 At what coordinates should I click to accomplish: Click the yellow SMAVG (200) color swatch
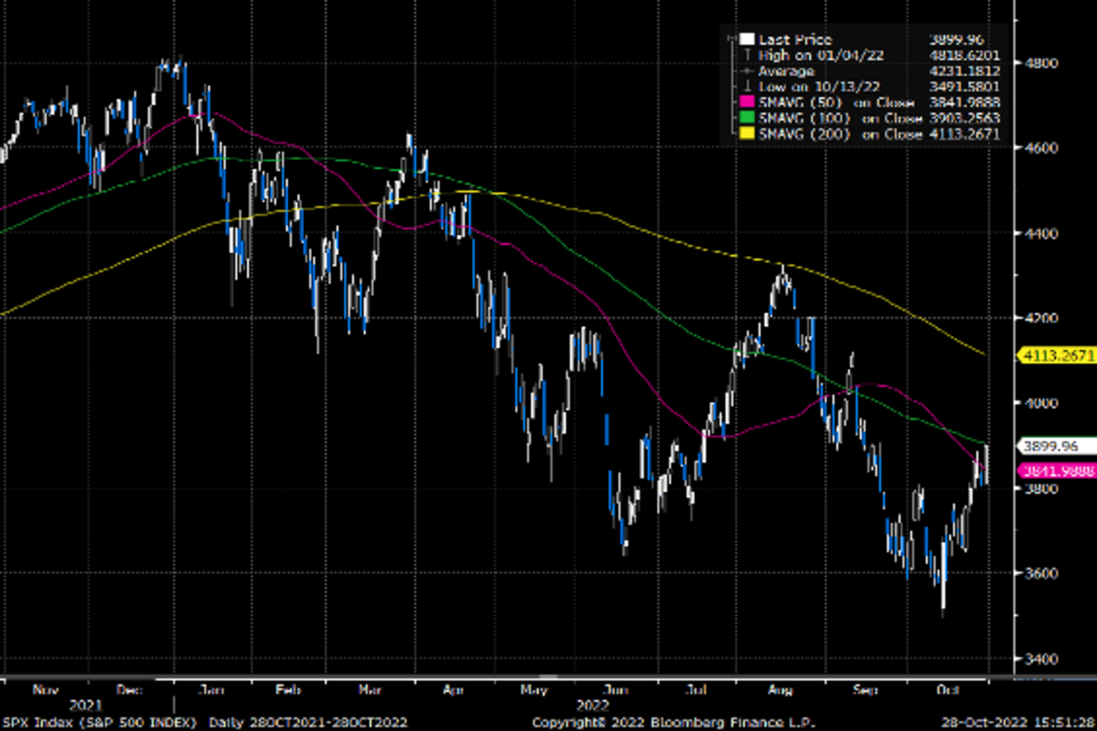coord(747,133)
